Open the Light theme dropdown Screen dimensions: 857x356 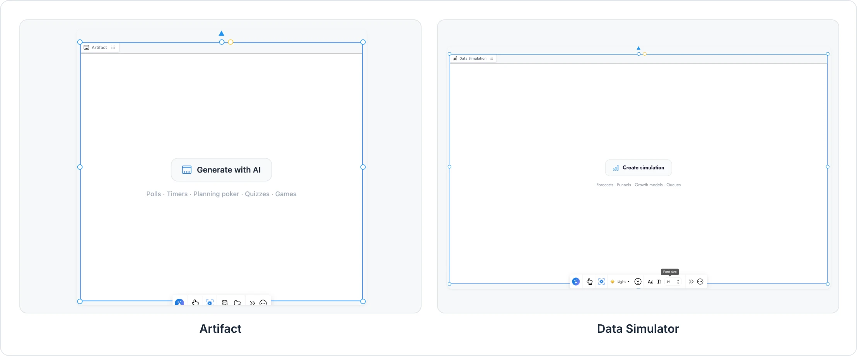tap(620, 282)
